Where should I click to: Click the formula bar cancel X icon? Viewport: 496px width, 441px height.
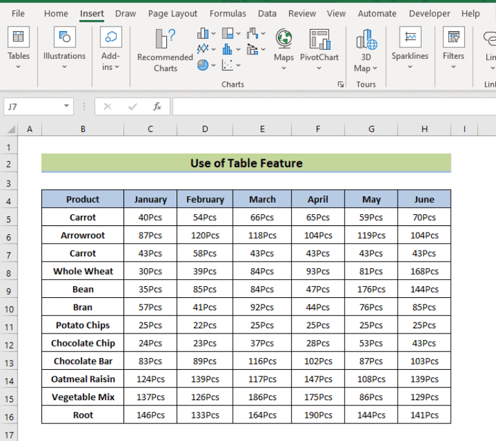107,106
